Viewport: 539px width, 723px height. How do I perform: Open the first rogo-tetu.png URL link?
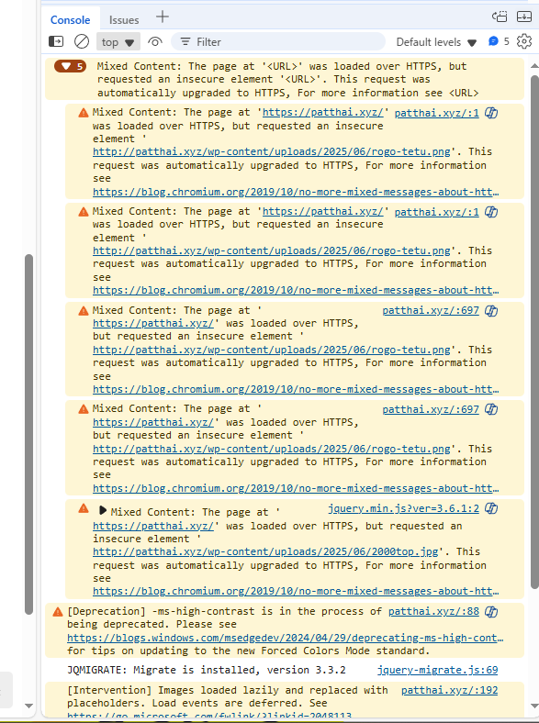[x=272, y=151]
